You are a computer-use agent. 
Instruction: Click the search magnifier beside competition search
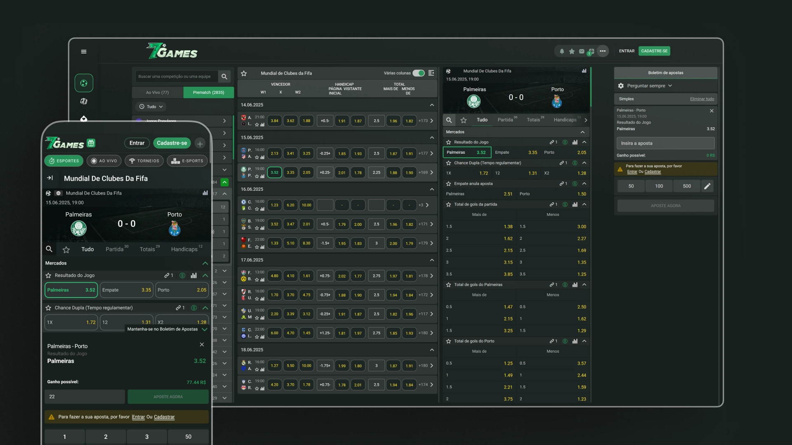click(x=224, y=77)
